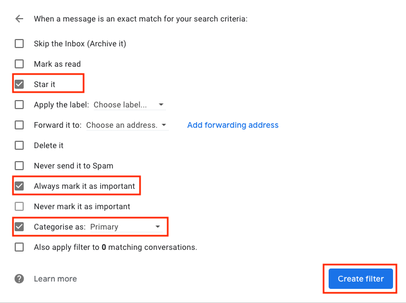Click the Create filter button
406x303 pixels.
pos(361,279)
